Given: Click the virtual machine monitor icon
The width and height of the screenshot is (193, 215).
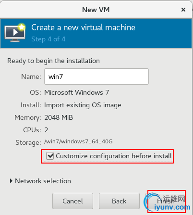Looking at the screenshot, I should coord(15,33).
